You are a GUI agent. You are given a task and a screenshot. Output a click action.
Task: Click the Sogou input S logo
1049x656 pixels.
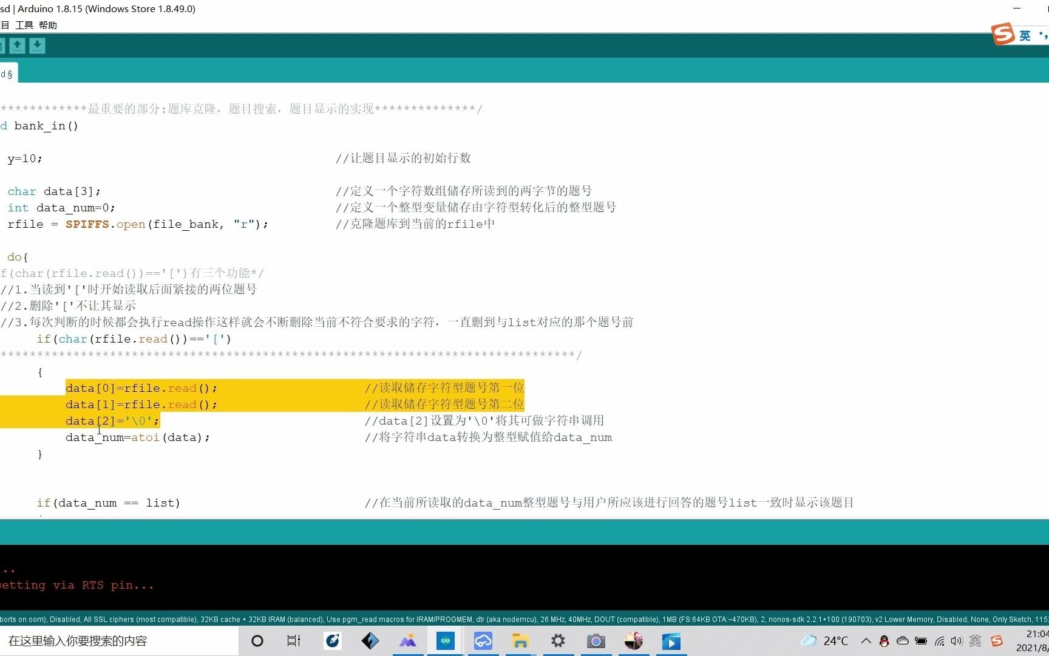tap(1003, 35)
